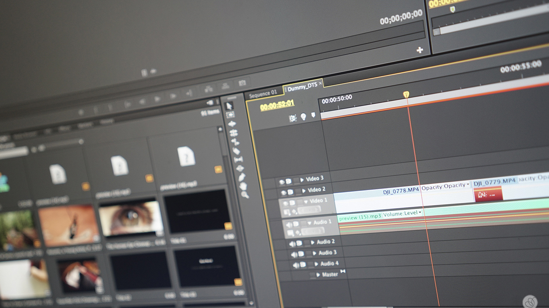
Task: Select the Ripple Edit tool
Action: 232,124
